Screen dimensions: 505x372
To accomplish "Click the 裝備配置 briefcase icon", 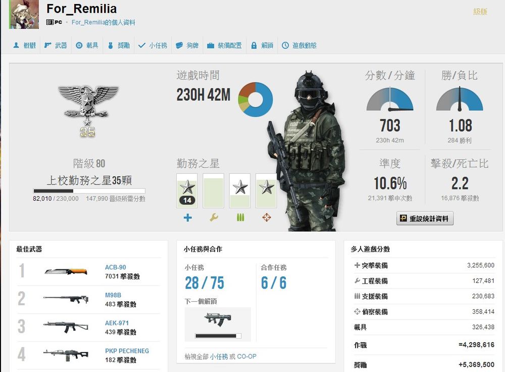I will [211, 45].
